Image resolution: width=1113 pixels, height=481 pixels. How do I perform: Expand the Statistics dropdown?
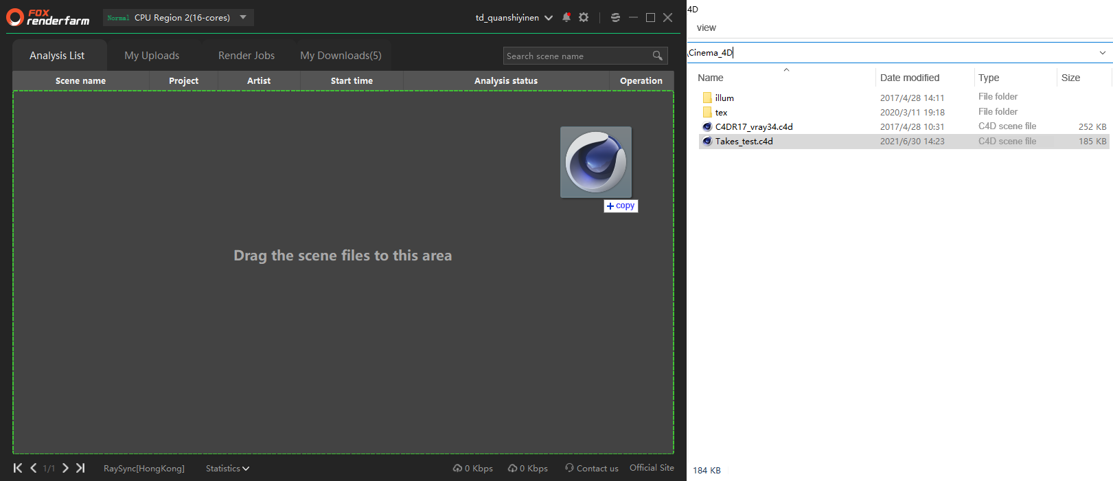point(227,469)
